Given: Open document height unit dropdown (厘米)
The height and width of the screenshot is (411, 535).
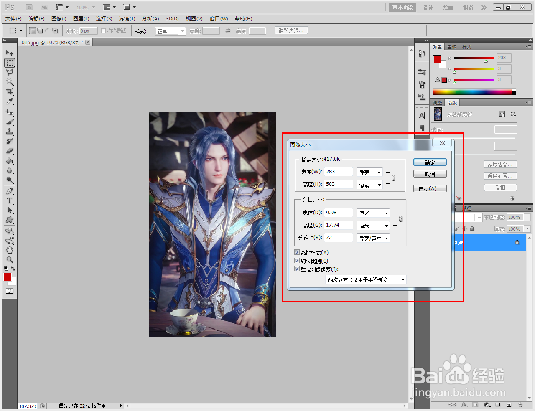Looking at the screenshot, I should point(373,226).
